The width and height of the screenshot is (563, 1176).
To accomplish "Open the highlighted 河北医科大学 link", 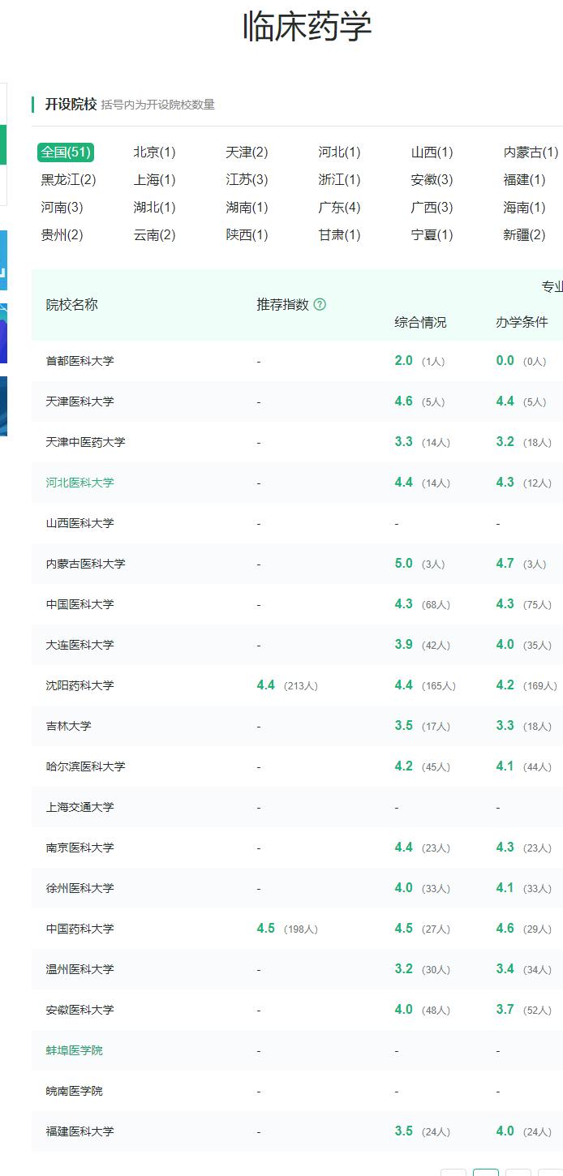I will (x=80, y=483).
